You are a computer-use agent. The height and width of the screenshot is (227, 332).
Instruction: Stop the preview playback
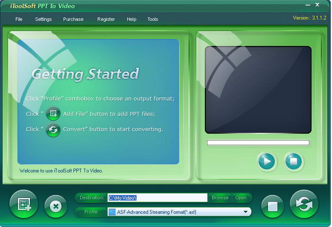coord(294,161)
